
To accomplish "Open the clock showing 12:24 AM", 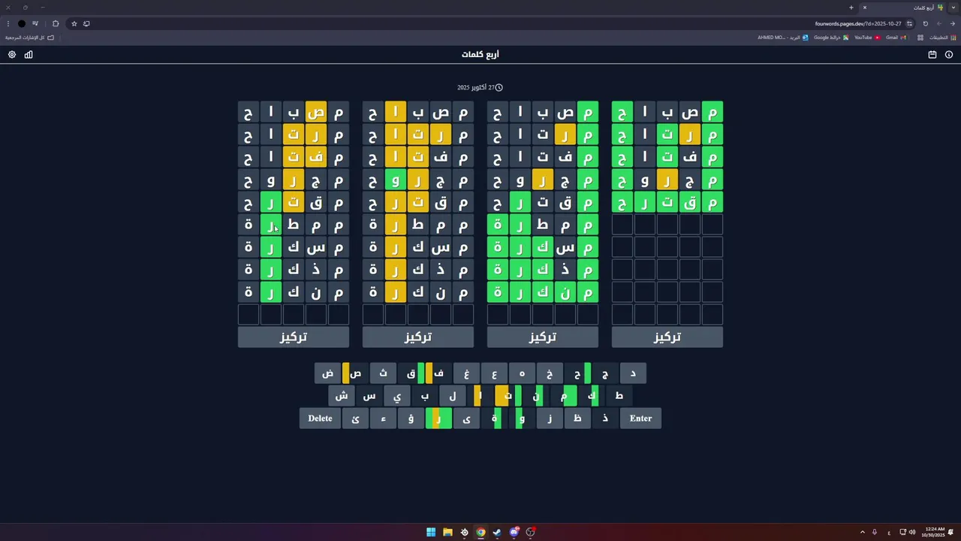I will tap(935, 532).
